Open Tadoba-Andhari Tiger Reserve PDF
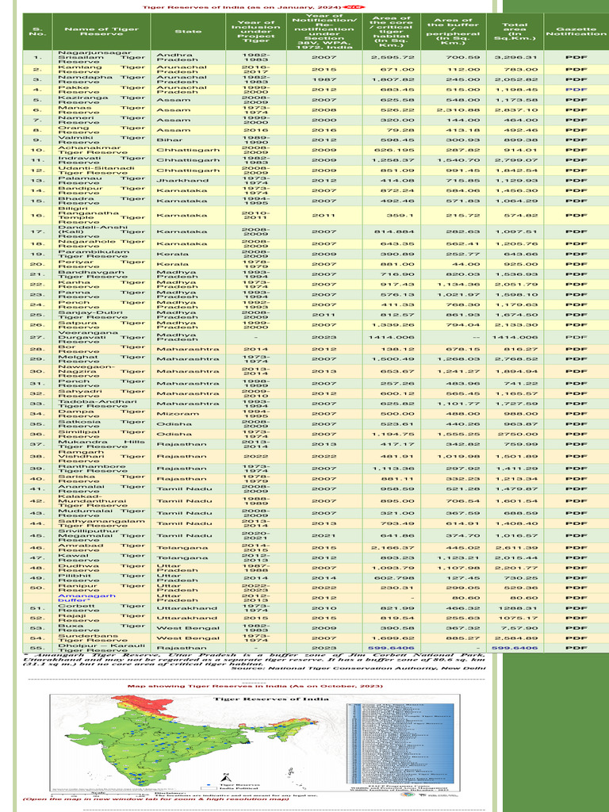 coord(576,404)
